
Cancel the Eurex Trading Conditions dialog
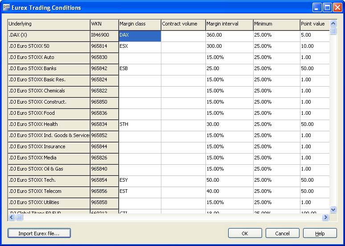(282, 233)
